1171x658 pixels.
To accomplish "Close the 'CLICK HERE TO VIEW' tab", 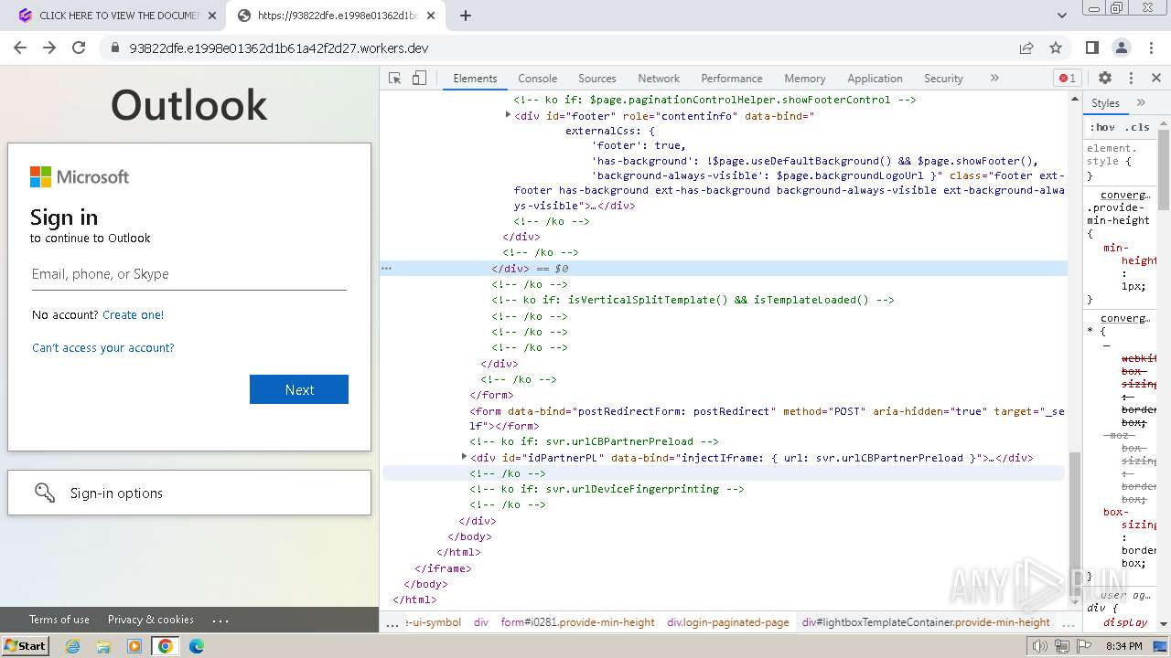I will point(212,16).
